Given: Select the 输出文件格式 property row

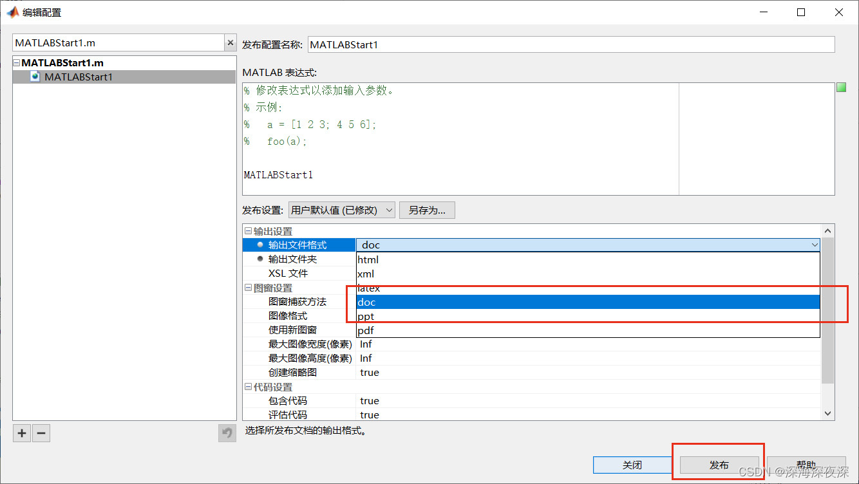Looking at the screenshot, I should [x=299, y=245].
